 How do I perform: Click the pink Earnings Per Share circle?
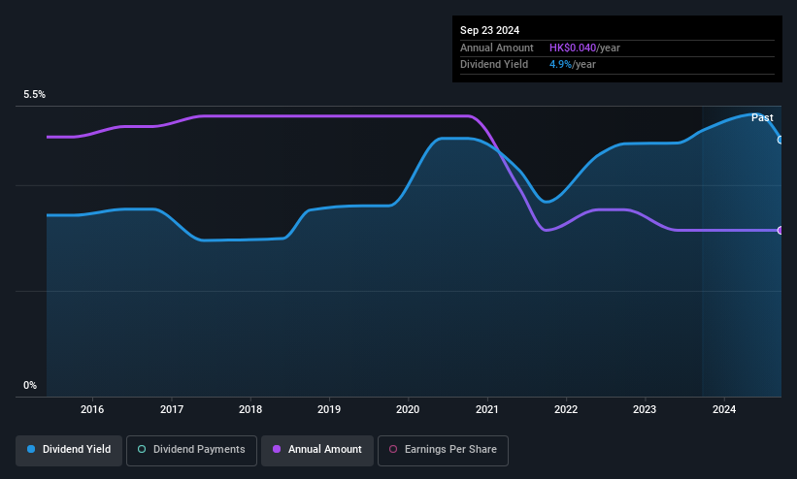(x=393, y=449)
